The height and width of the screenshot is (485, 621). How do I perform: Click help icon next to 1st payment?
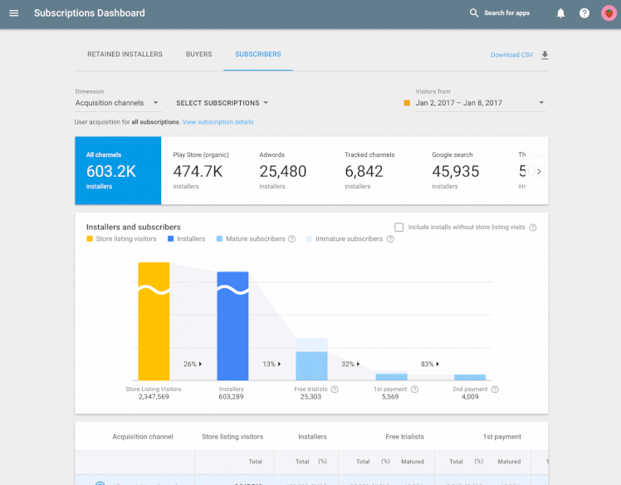pyautogui.click(x=414, y=389)
